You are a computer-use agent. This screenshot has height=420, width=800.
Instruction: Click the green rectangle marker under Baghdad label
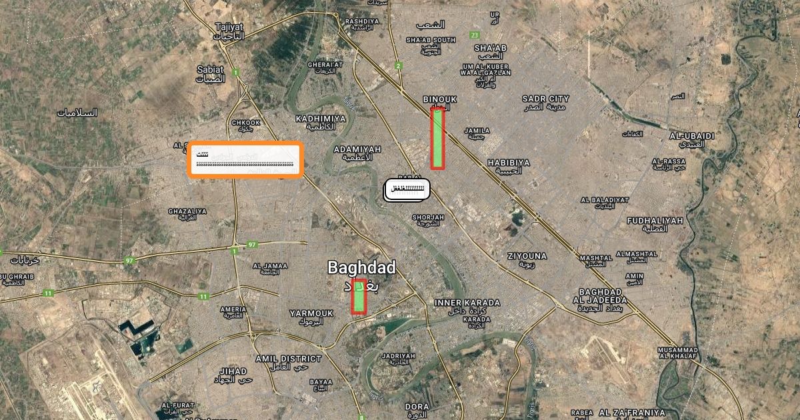[x=359, y=297]
